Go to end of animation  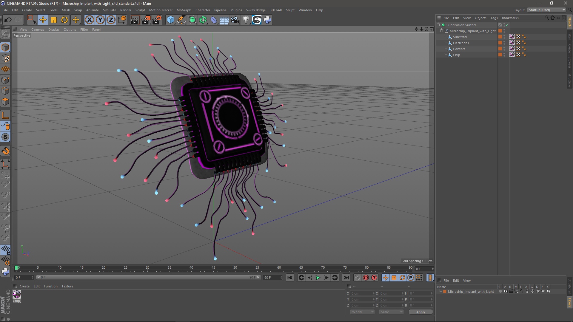pyautogui.click(x=346, y=278)
